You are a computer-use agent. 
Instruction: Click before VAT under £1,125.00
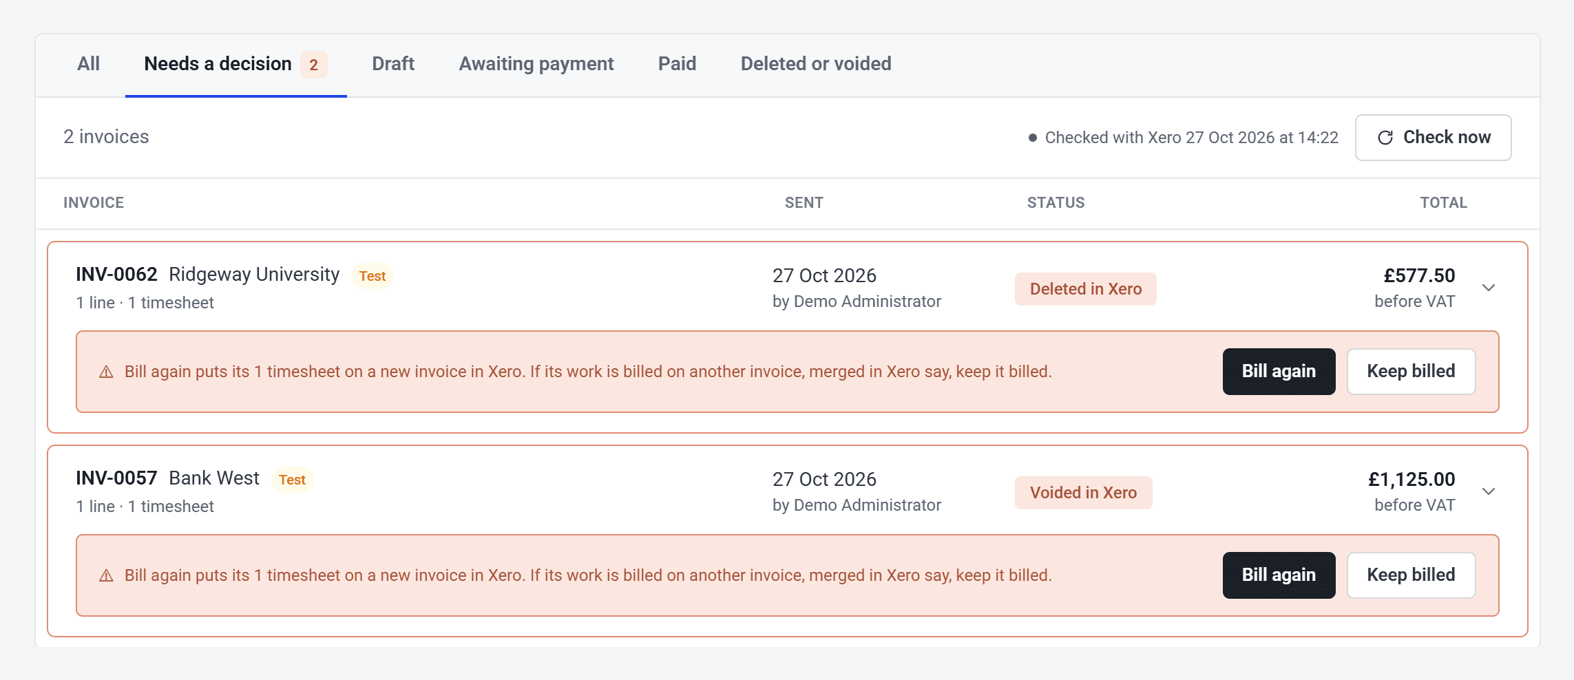1414,505
